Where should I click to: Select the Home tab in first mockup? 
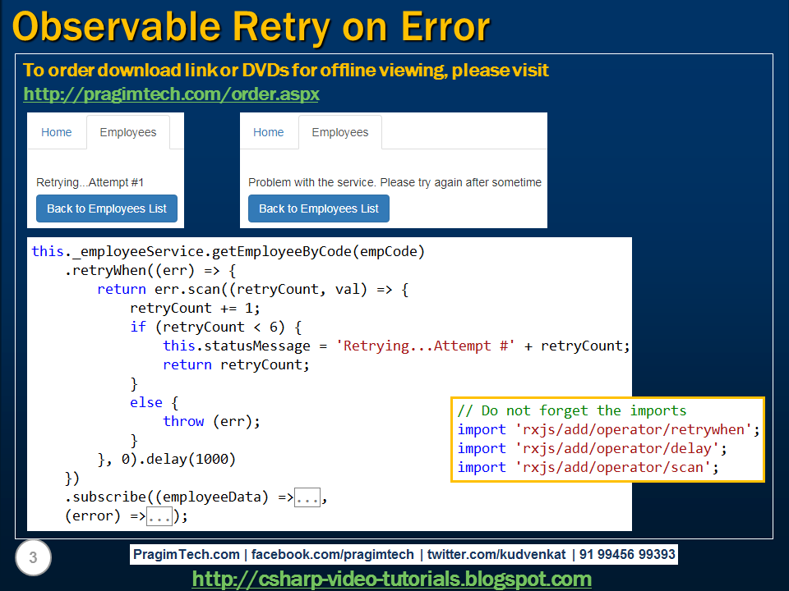tap(56, 132)
